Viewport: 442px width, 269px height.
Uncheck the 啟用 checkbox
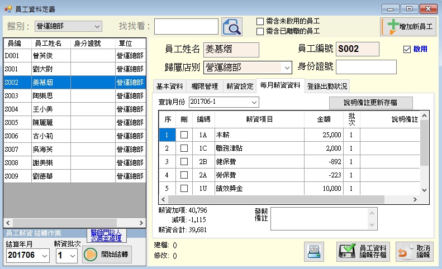click(407, 49)
